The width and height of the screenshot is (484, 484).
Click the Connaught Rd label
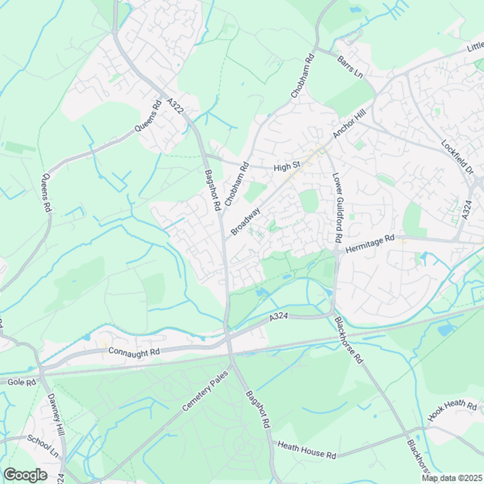click(x=134, y=352)
